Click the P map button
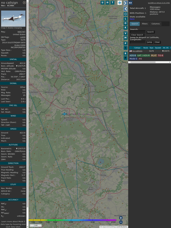Viewport: 171px width, 228px height. tap(125, 43)
